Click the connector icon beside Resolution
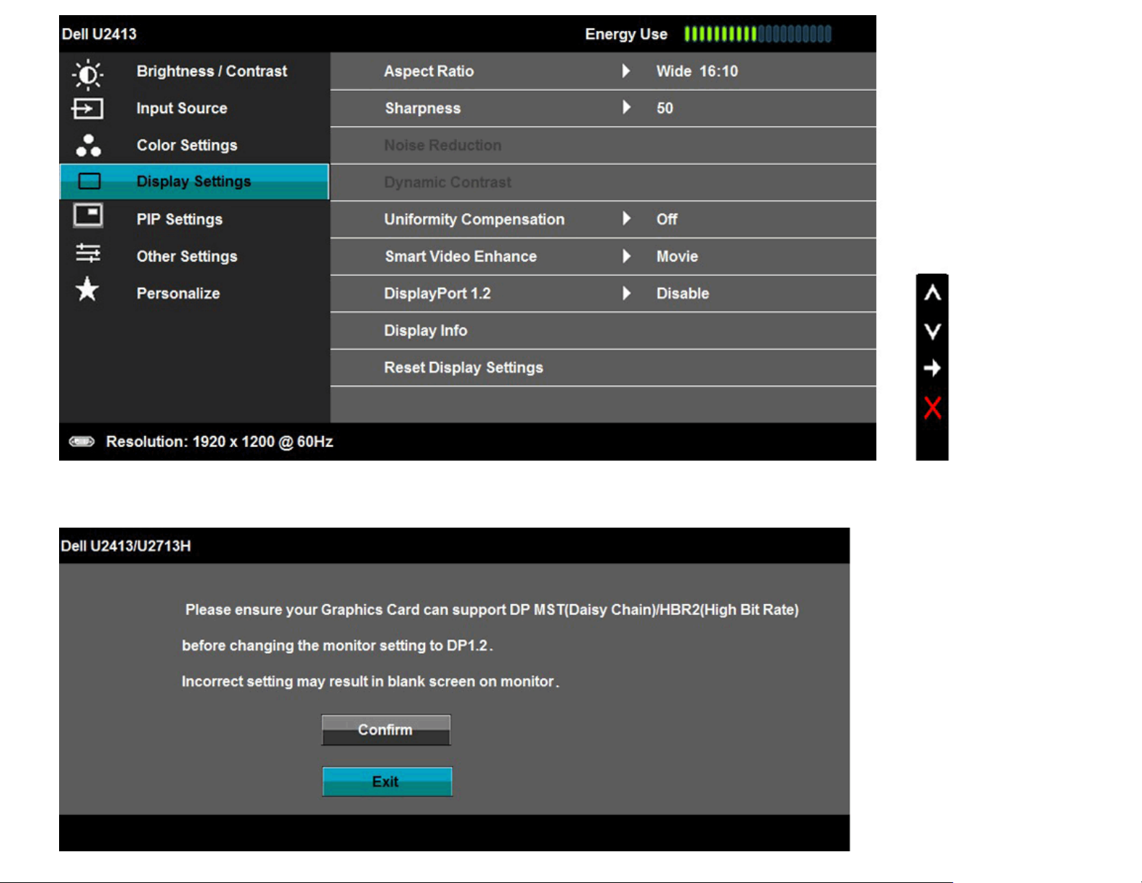This screenshot has height=883, width=1142. pyautogui.click(x=81, y=441)
